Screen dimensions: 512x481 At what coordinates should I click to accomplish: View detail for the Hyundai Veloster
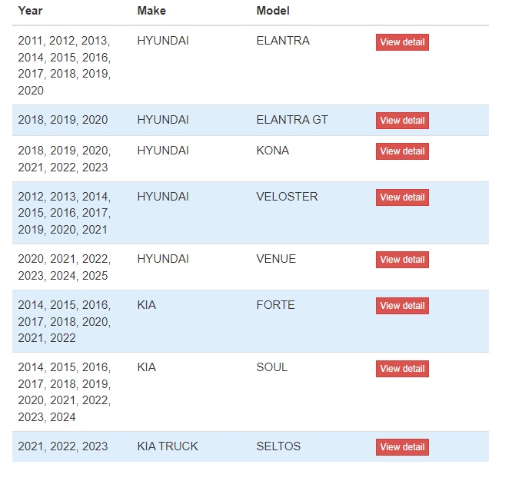coord(402,197)
